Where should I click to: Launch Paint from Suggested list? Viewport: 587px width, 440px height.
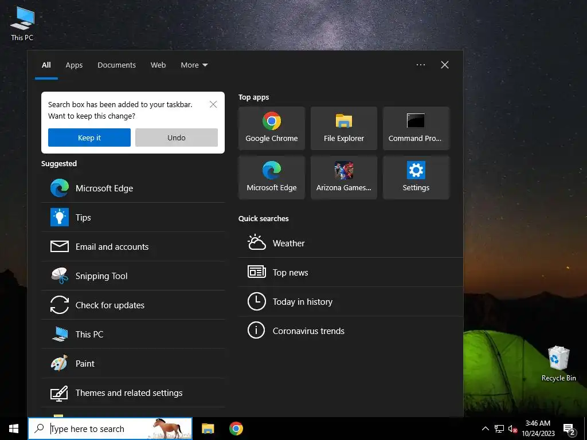(x=133, y=363)
